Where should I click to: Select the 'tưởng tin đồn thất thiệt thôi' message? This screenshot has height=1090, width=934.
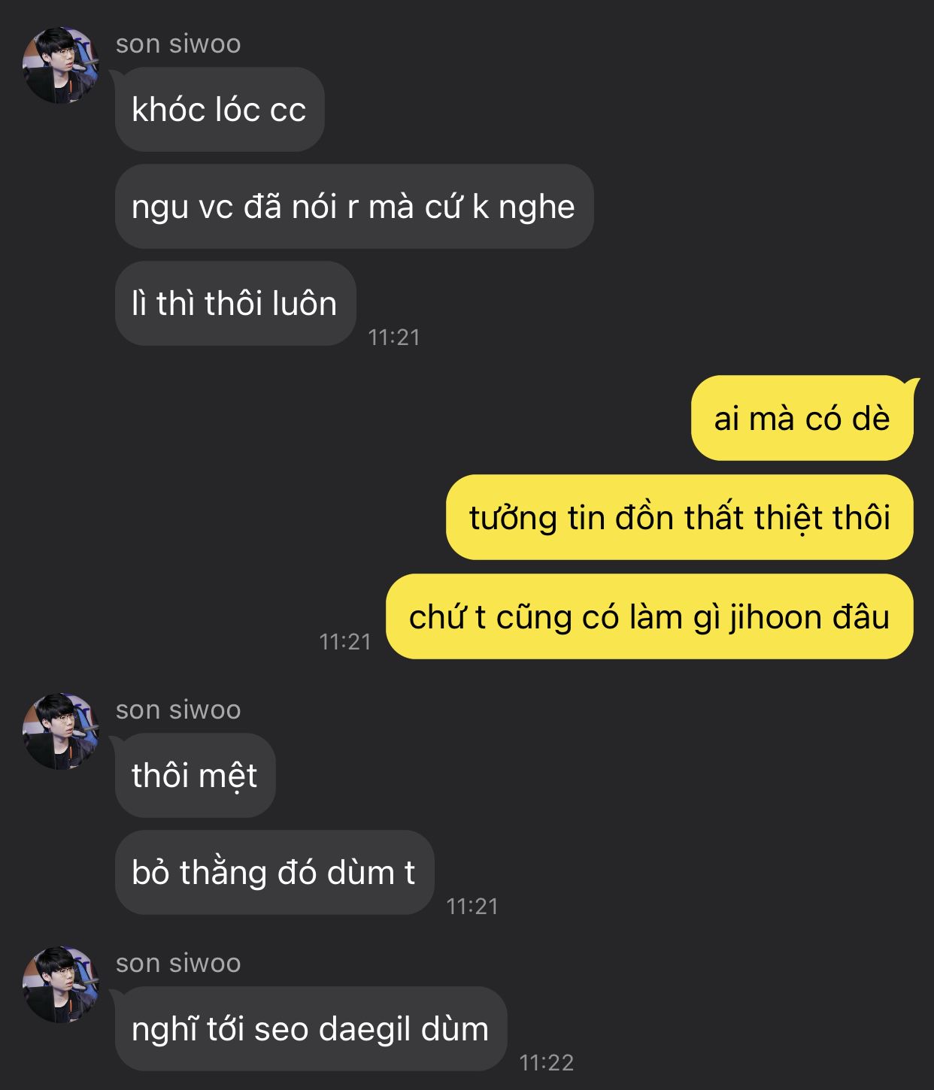tap(680, 517)
